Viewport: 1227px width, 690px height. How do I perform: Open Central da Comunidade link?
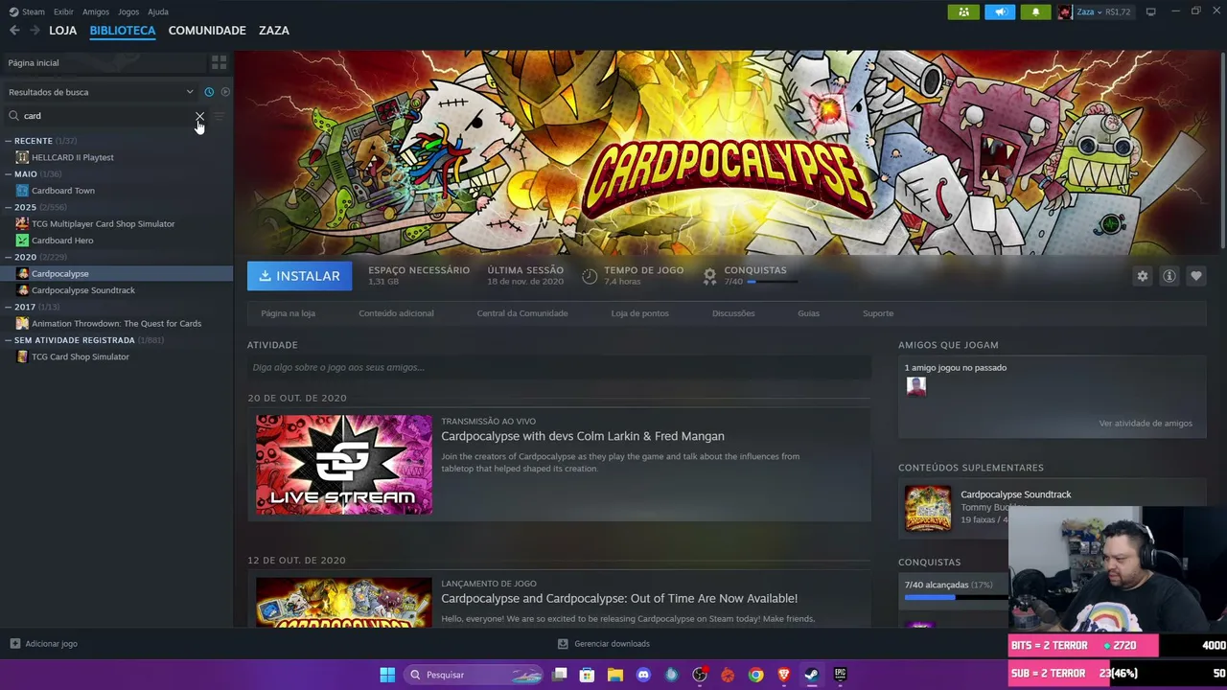coord(522,313)
